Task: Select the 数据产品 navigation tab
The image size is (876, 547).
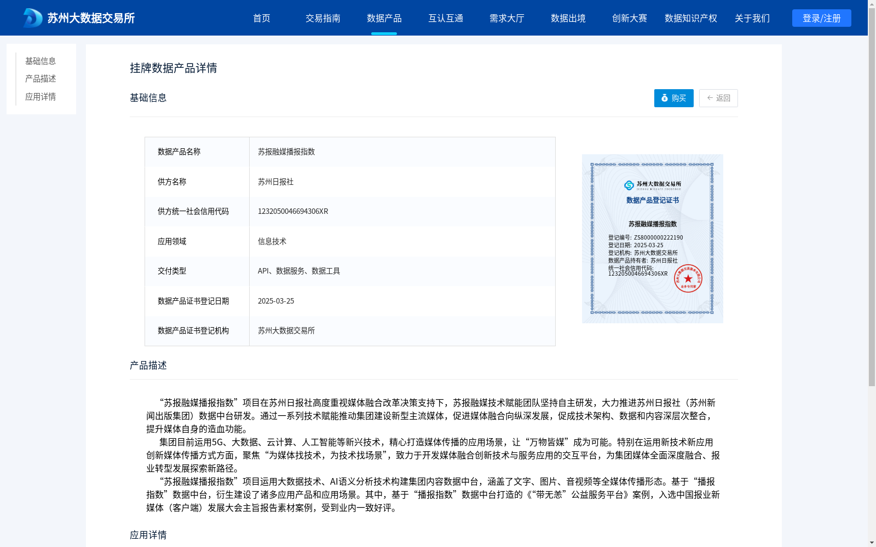Action: coord(384,18)
